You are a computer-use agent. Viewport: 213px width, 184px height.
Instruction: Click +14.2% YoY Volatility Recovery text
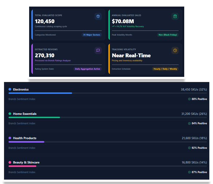click(x=129, y=26)
